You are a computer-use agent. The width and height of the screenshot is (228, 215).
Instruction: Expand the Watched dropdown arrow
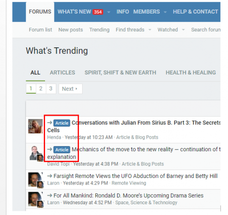(183, 30)
